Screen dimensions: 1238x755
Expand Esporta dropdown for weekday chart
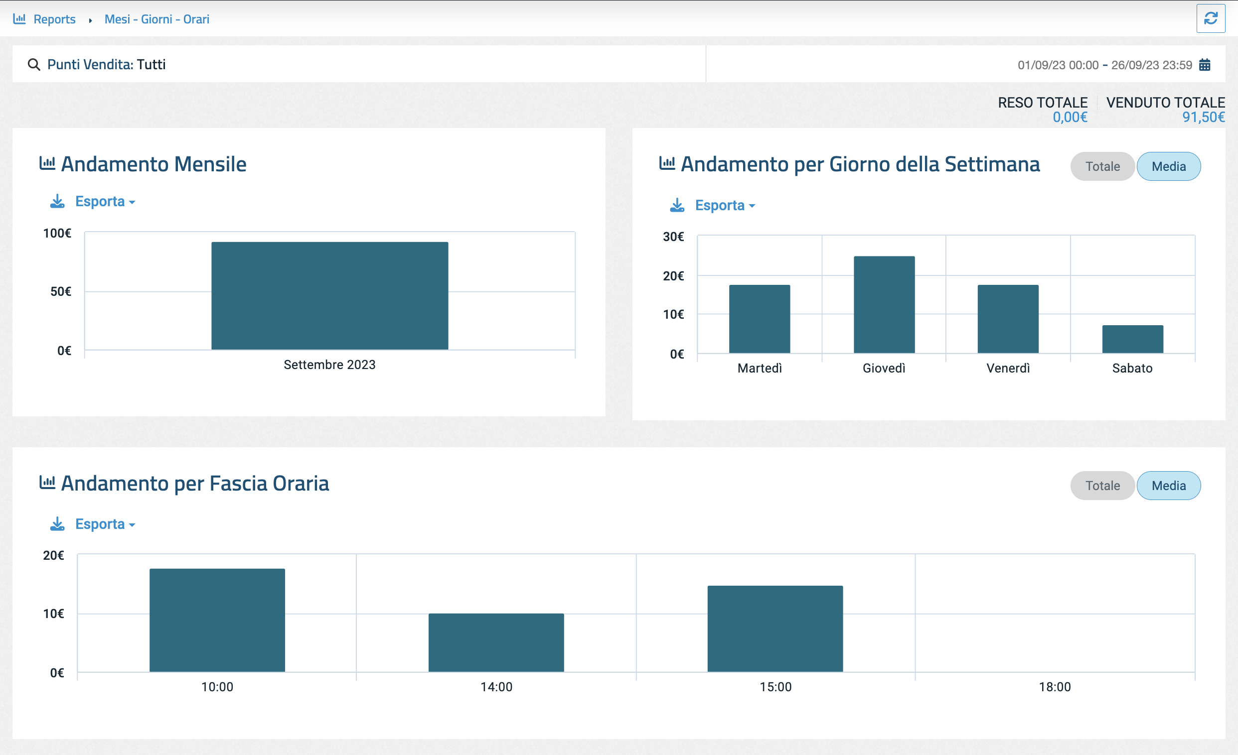(725, 205)
